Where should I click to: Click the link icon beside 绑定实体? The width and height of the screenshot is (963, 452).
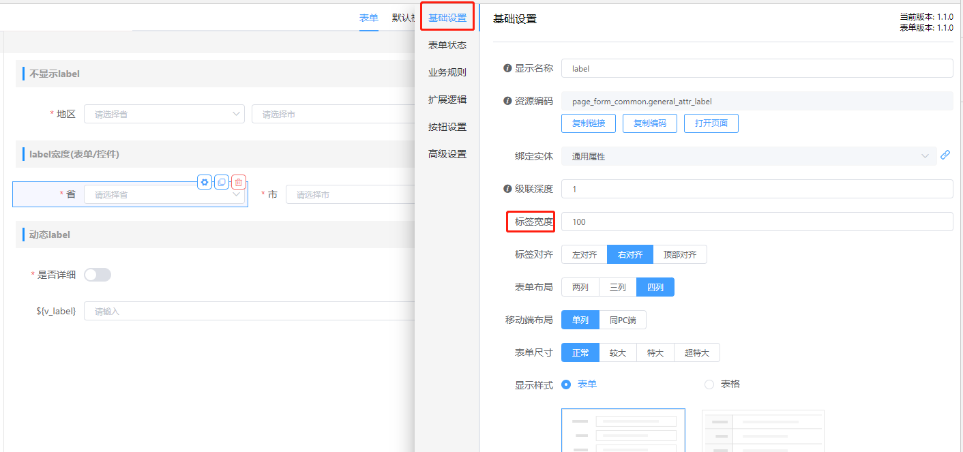click(x=945, y=155)
